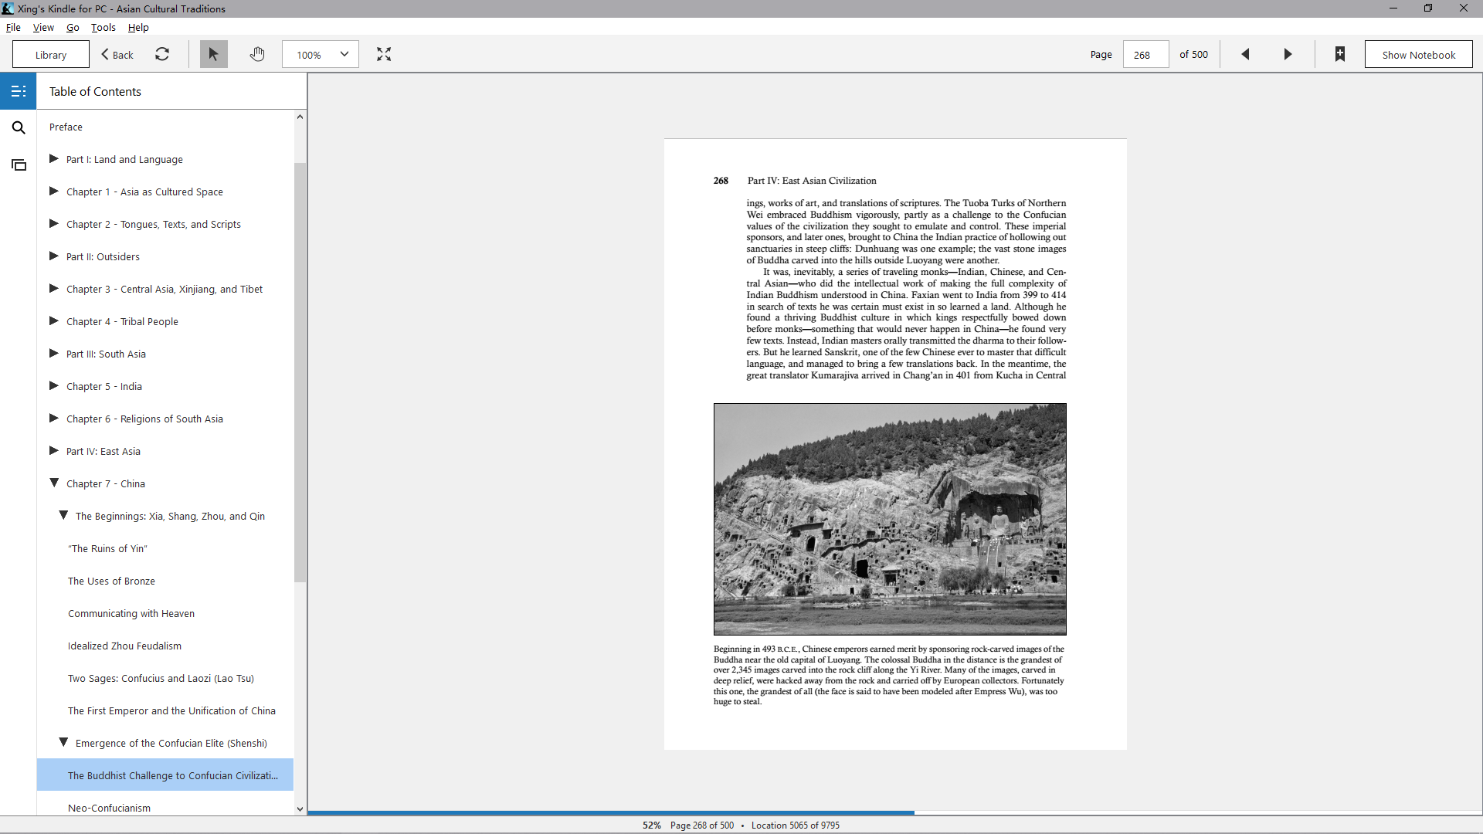Click the sync refresh icon
Viewport: 1483px width, 834px height.
pyautogui.click(x=162, y=54)
